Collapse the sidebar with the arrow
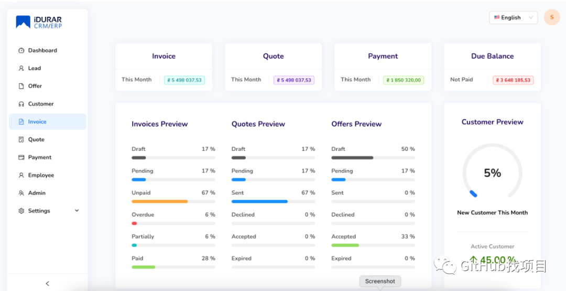Image resolution: width=566 pixels, height=291 pixels. [x=47, y=284]
